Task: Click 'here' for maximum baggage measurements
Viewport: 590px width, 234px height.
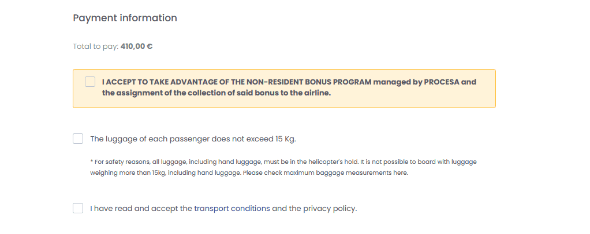Action: point(401,173)
